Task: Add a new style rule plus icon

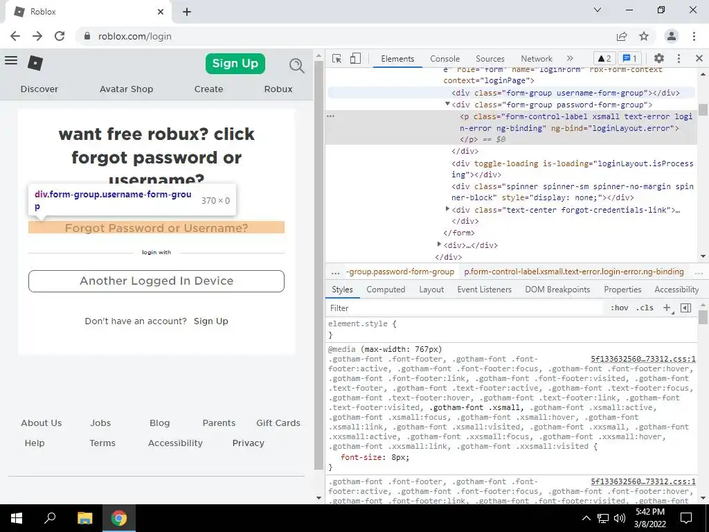Action: coord(667,308)
